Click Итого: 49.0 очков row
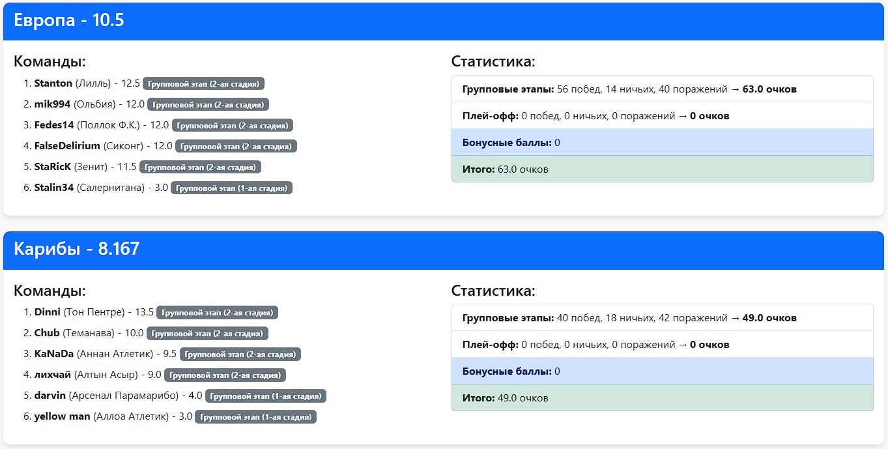Screen dimensions: 888x449 coord(663,398)
